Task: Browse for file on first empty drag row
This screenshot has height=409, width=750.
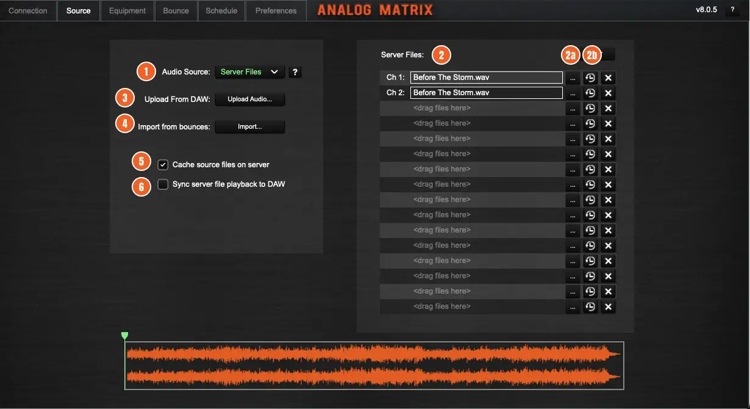Action: click(573, 109)
